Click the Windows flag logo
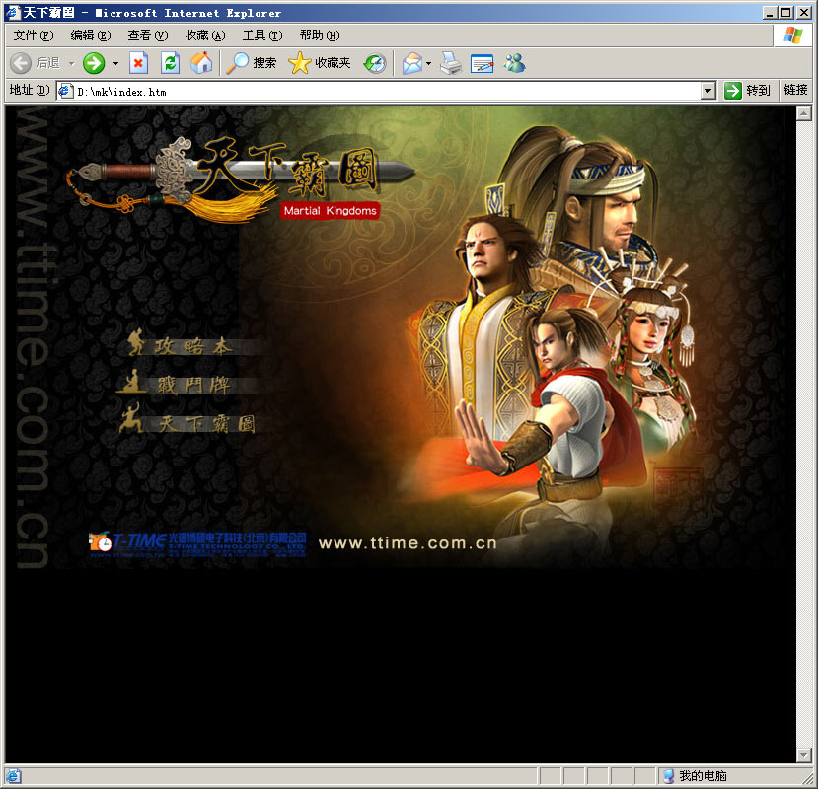Image resolution: width=818 pixels, height=789 pixels. click(793, 36)
